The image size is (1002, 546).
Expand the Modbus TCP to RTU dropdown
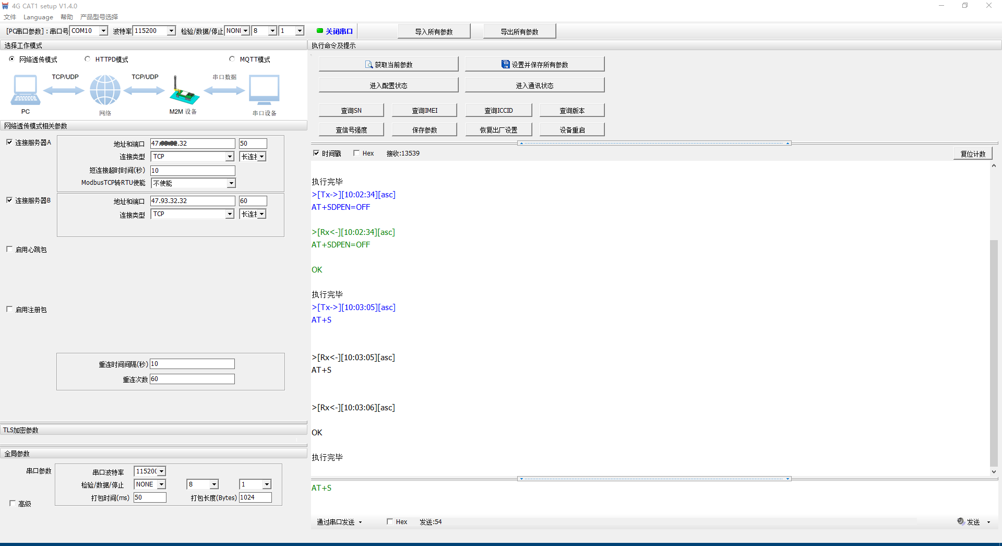[x=231, y=183]
